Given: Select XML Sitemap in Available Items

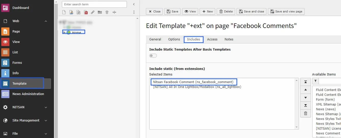Looking at the screenshot, I should click(x=328, y=104).
